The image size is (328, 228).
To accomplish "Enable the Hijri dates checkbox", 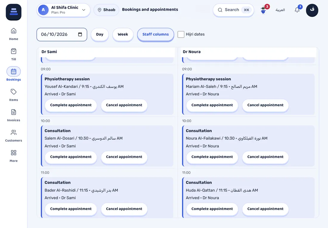I will point(181,34).
